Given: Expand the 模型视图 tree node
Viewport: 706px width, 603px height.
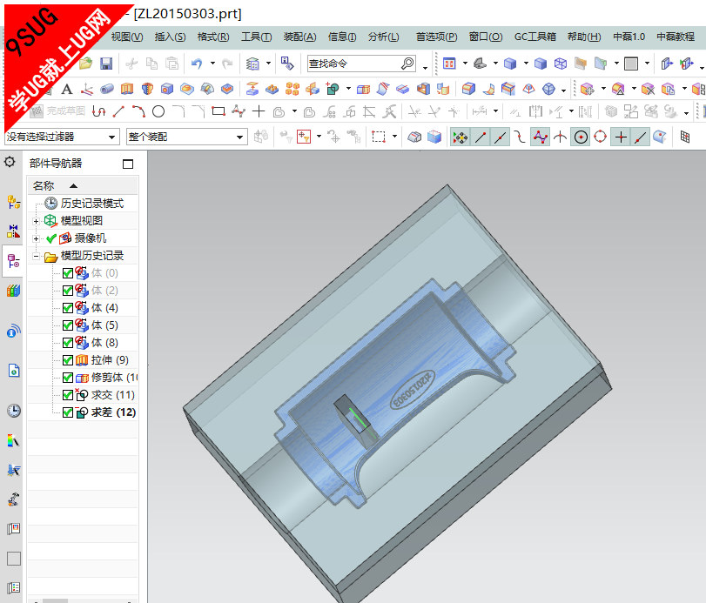Looking at the screenshot, I should pyautogui.click(x=36, y=221).
